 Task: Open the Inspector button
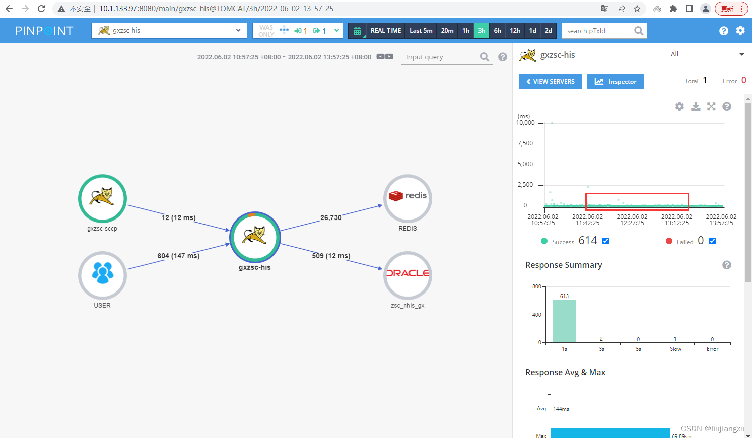[616, 82]
